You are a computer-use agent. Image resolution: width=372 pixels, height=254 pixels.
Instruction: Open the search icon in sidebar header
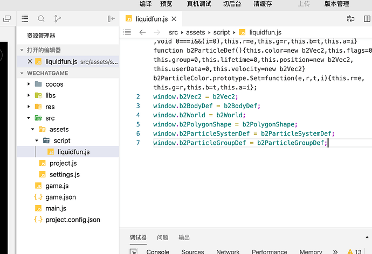pyautogui.click(x=41, y=19)
